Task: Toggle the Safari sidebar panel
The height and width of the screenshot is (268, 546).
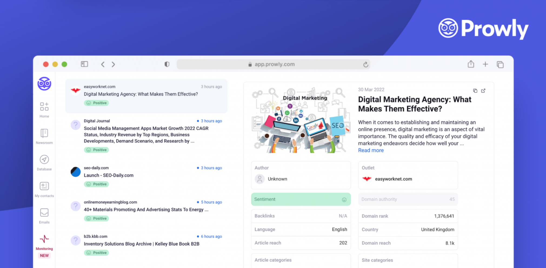Action: tap(84, 64)
